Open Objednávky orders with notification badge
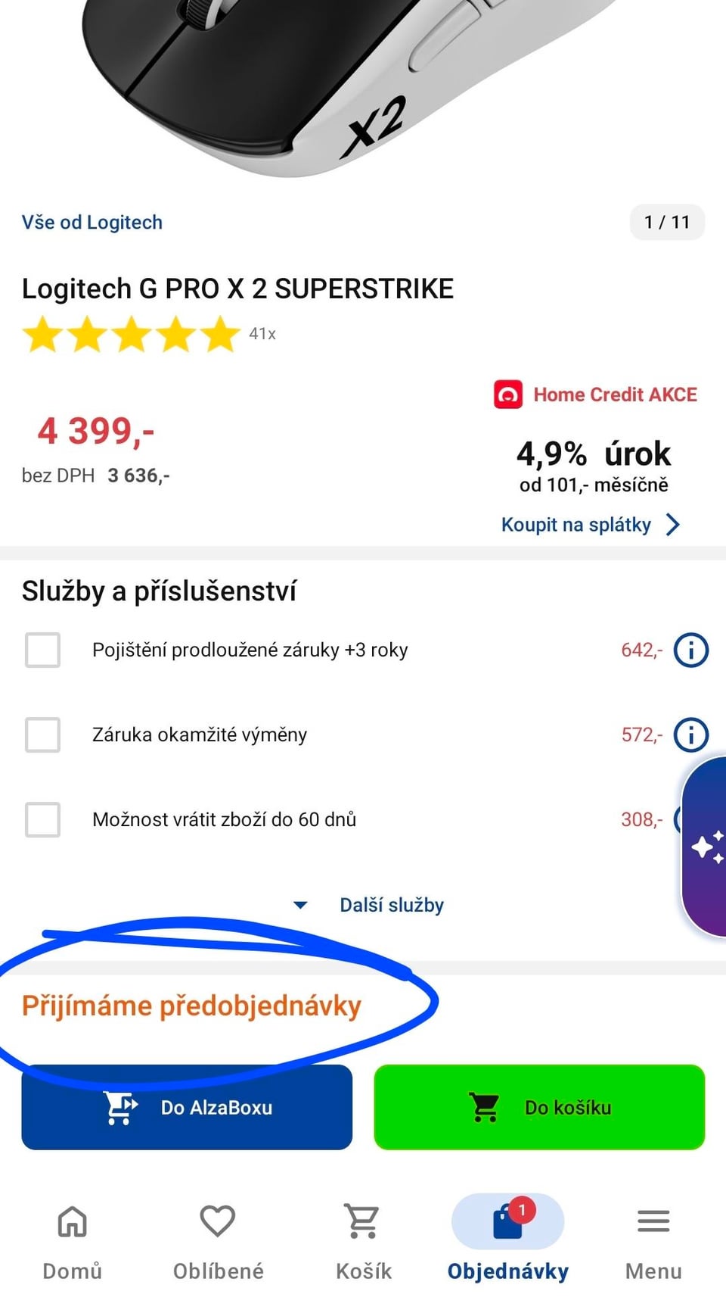 click(x=508, y=1239)
